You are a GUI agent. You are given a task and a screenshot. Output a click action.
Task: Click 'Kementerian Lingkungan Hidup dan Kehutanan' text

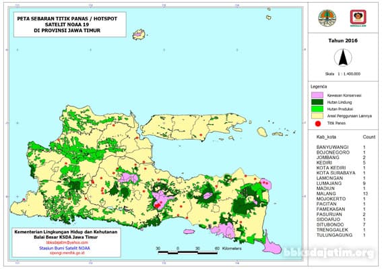66,232
